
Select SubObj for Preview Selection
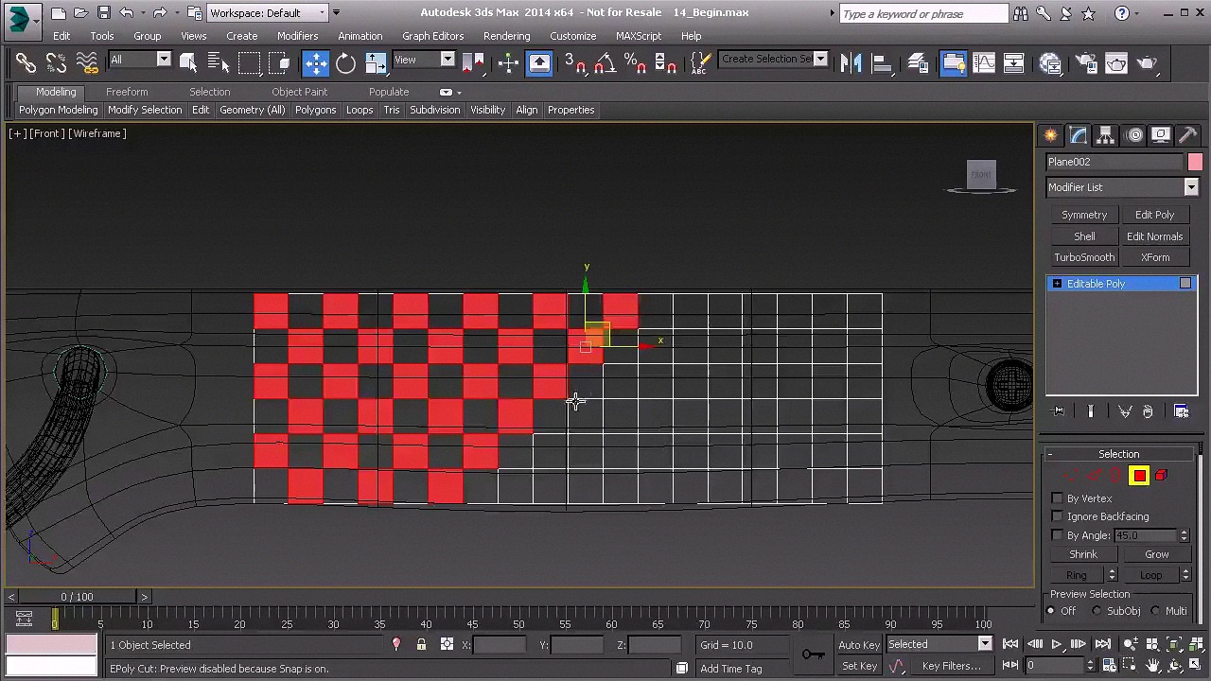[x=1097, y=611]
